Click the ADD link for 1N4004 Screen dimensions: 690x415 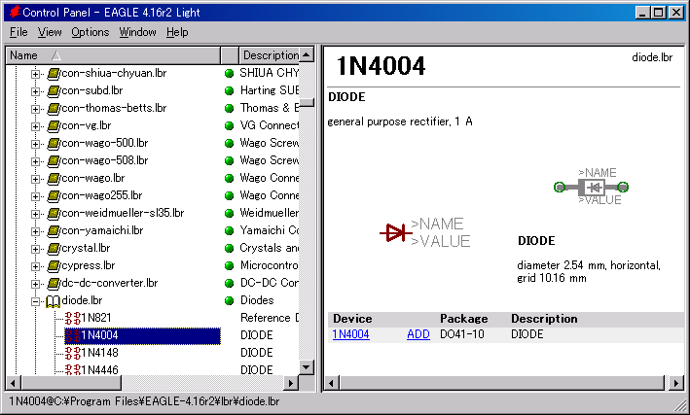(x=418, y=334)
